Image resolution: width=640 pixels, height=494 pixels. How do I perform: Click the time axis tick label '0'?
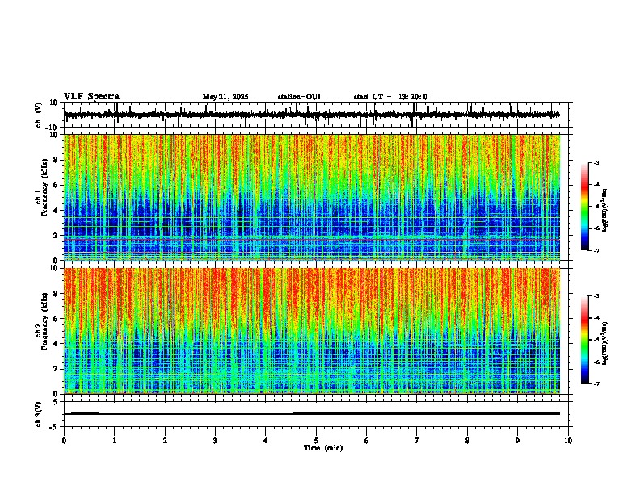(64, 441)
